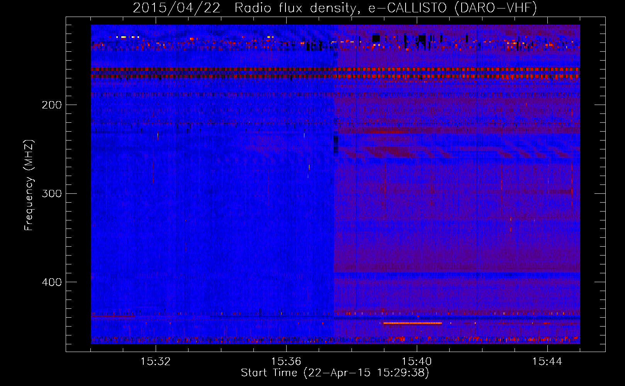Click the 15:36 time tick label

click(286, 362)
